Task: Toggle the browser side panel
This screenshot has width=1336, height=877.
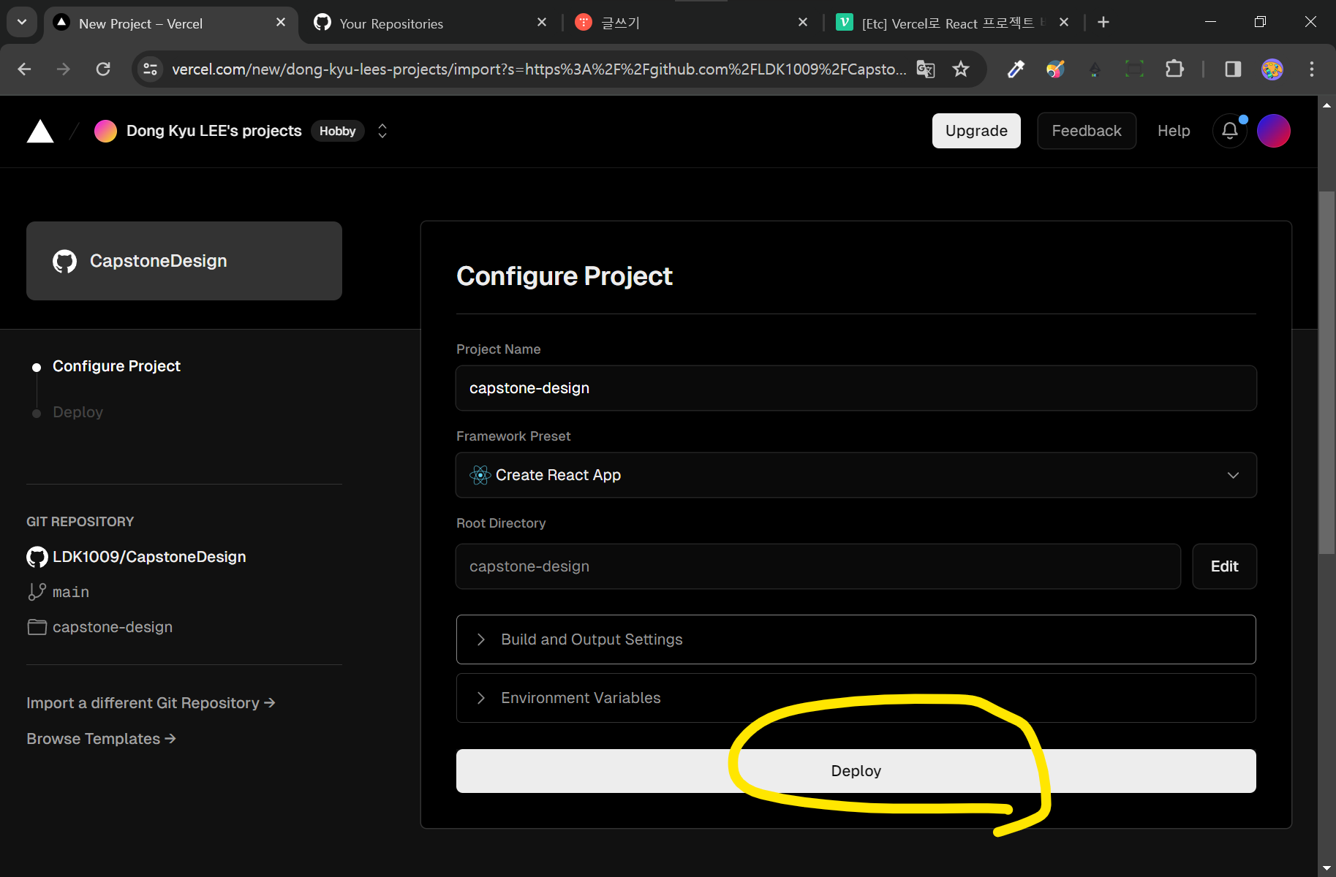Action: coord(1233,69)
